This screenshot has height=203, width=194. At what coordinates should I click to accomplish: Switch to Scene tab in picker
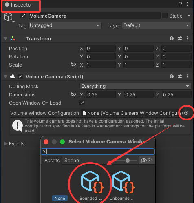click(x=72, y=161)
